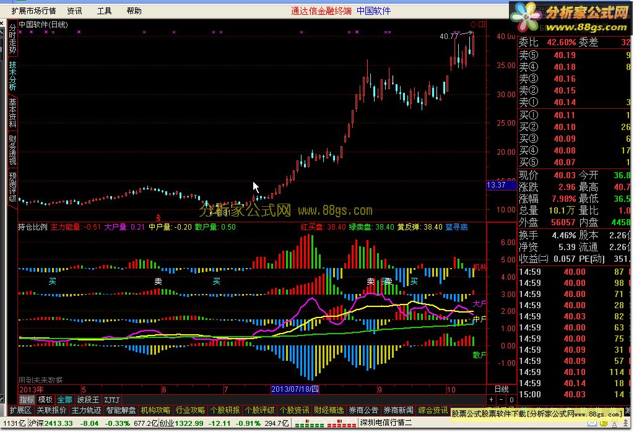This screenshot has width=634, height=432.
Task: Open the 帮助 menu
Action: click(134, 11)
